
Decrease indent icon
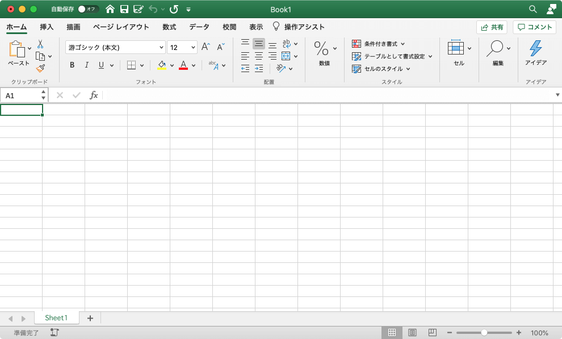[x=245, y=69]
